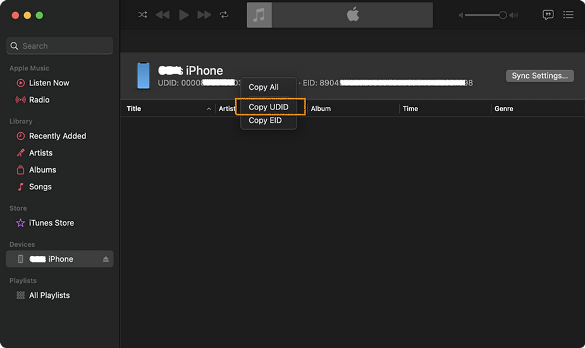
Task: Toggle Title column sort direction arrow
Action: (x=209, y=109)
